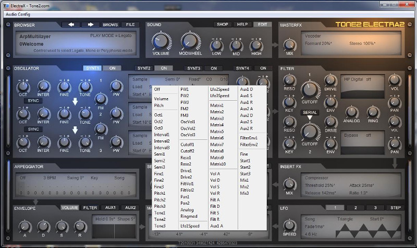Click filter 1 RESO knob
This screenshot has height=248, width=417.
[x=289, y=80]
